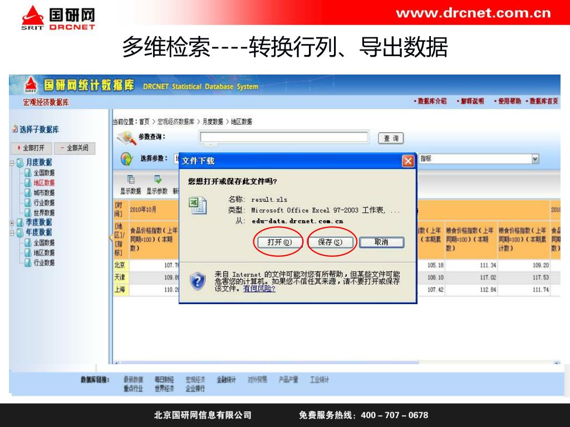Click 取消 in the download dialog
Screen dimensions: 570x427
point(381,242)
